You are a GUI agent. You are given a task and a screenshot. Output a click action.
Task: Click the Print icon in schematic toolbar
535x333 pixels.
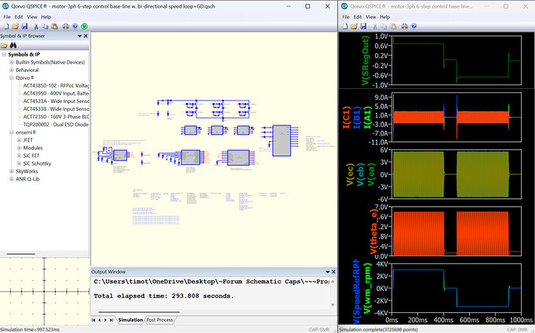tap(65, 26)
